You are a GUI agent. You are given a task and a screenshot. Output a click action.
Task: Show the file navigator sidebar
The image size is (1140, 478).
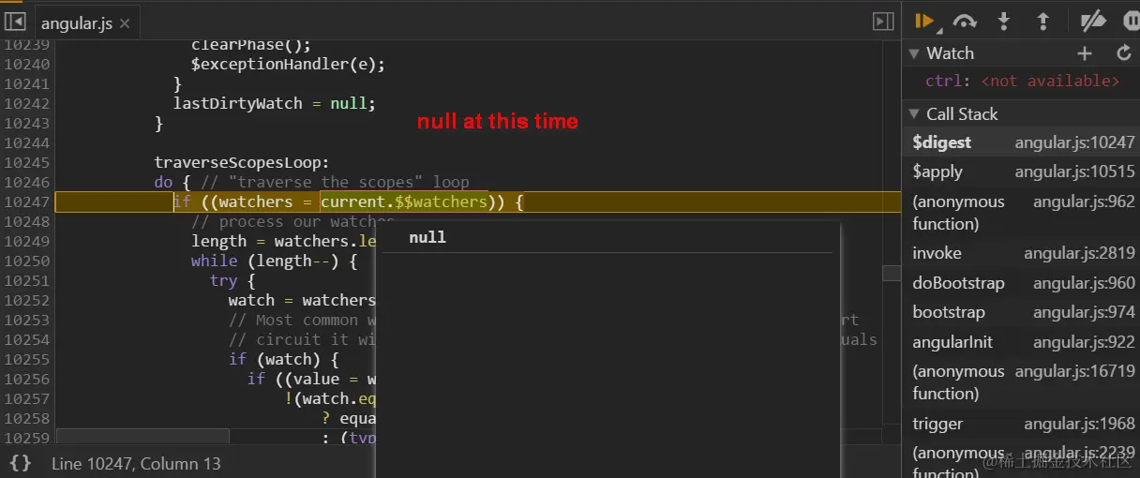point(15,22)
